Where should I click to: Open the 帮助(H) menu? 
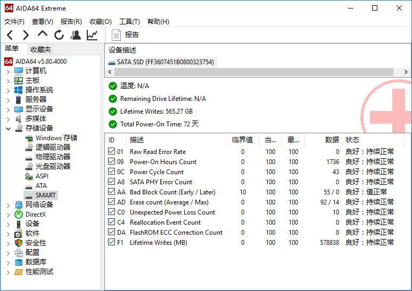click(x=158, y=21)
